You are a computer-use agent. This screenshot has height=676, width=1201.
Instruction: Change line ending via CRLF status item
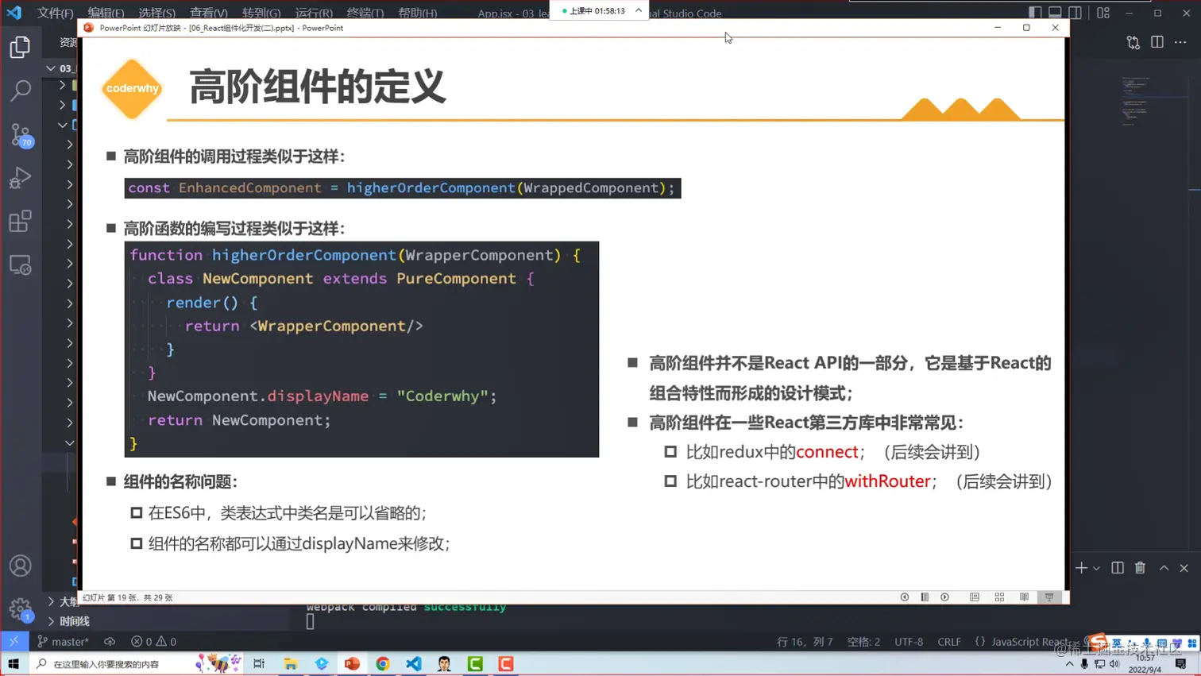(x=949, y=641)
